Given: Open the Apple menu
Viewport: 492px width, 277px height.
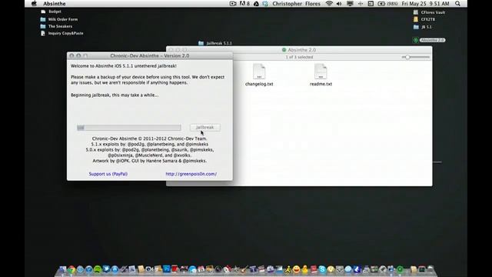Looking at the screenshot, I should coord(34,3).
